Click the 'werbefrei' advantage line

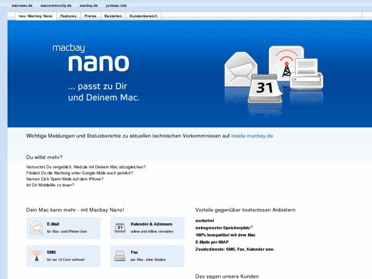click(205, 221)
